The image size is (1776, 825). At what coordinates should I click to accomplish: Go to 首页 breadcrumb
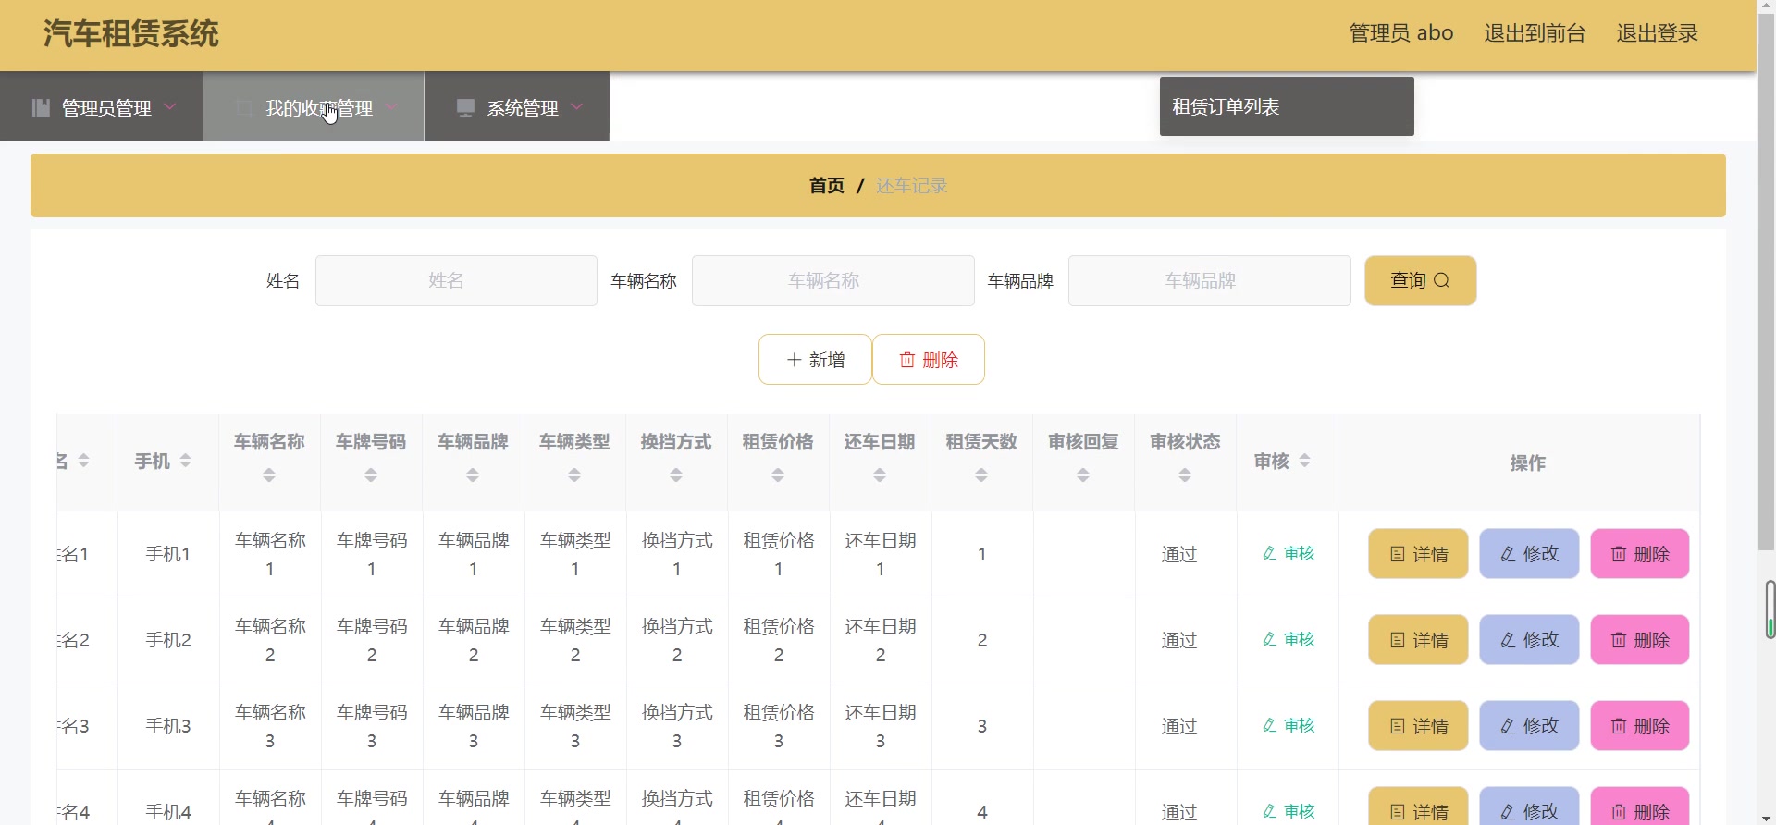[826, 186]
